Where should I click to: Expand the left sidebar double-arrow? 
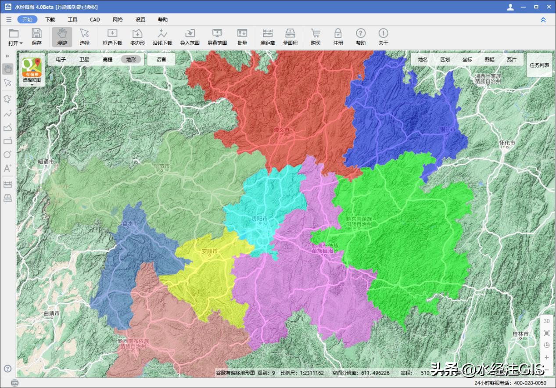point(7,56)
